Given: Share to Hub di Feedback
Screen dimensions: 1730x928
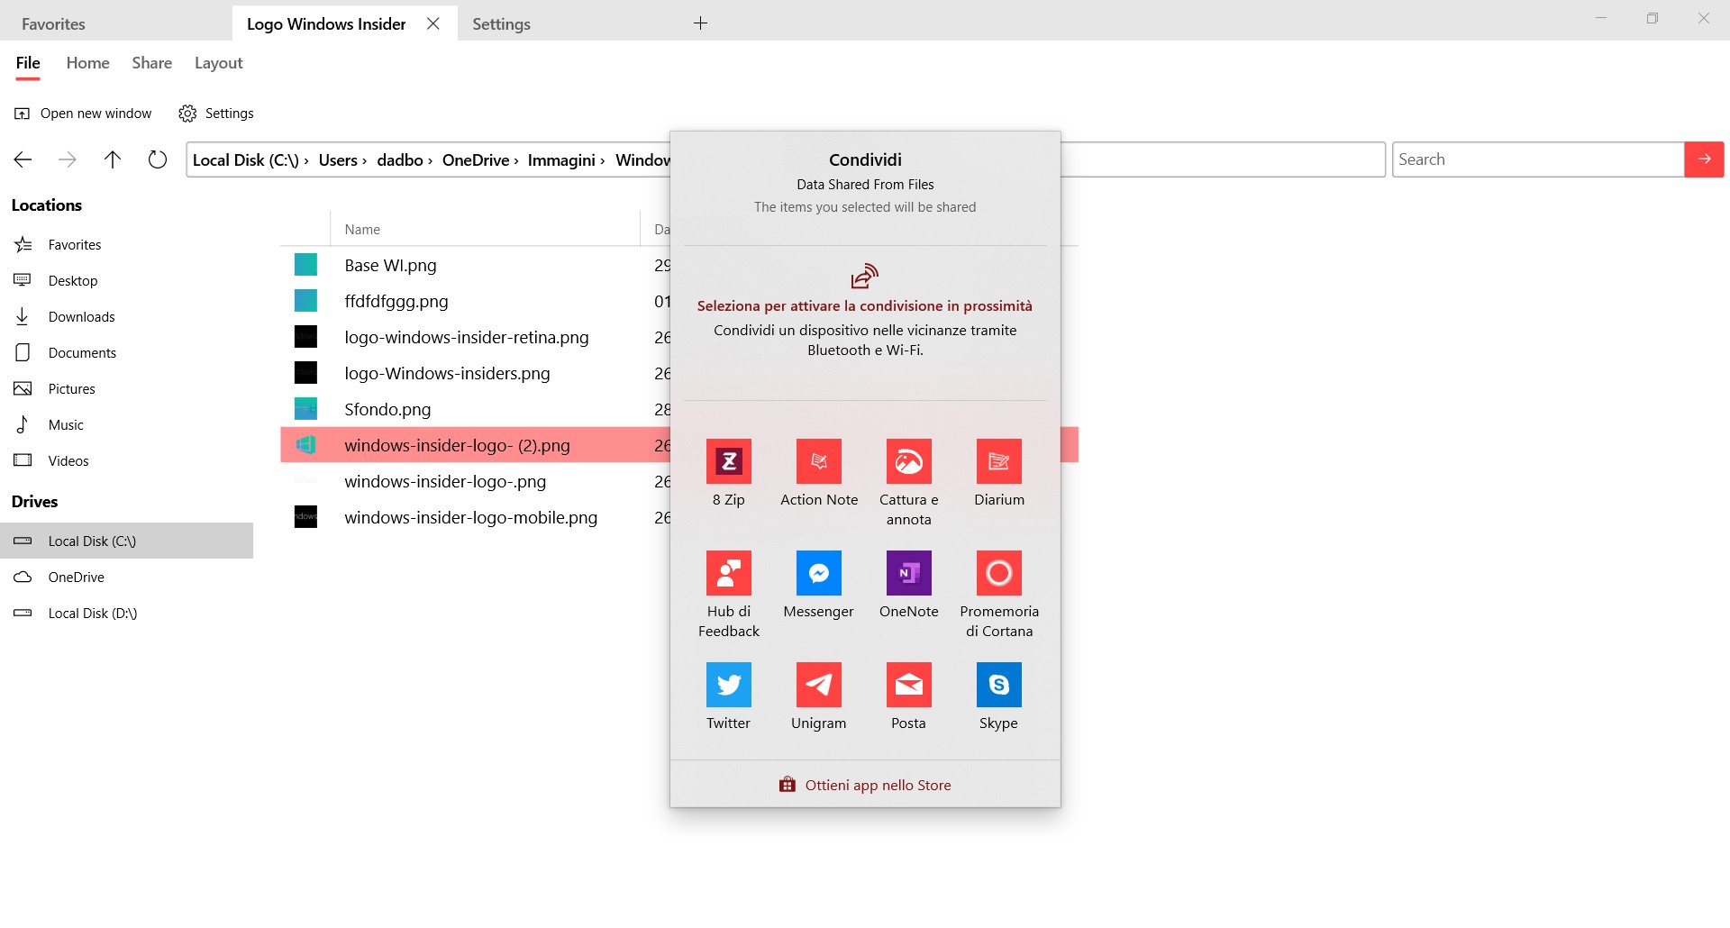Looking at the screenshot, I should click(728, 596).
